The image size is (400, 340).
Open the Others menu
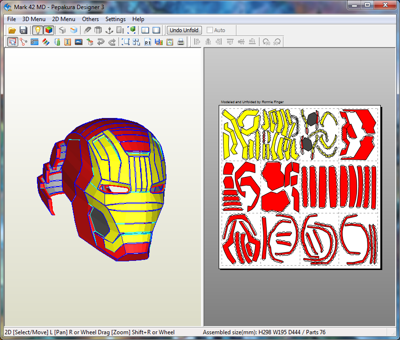click(90, 19)
